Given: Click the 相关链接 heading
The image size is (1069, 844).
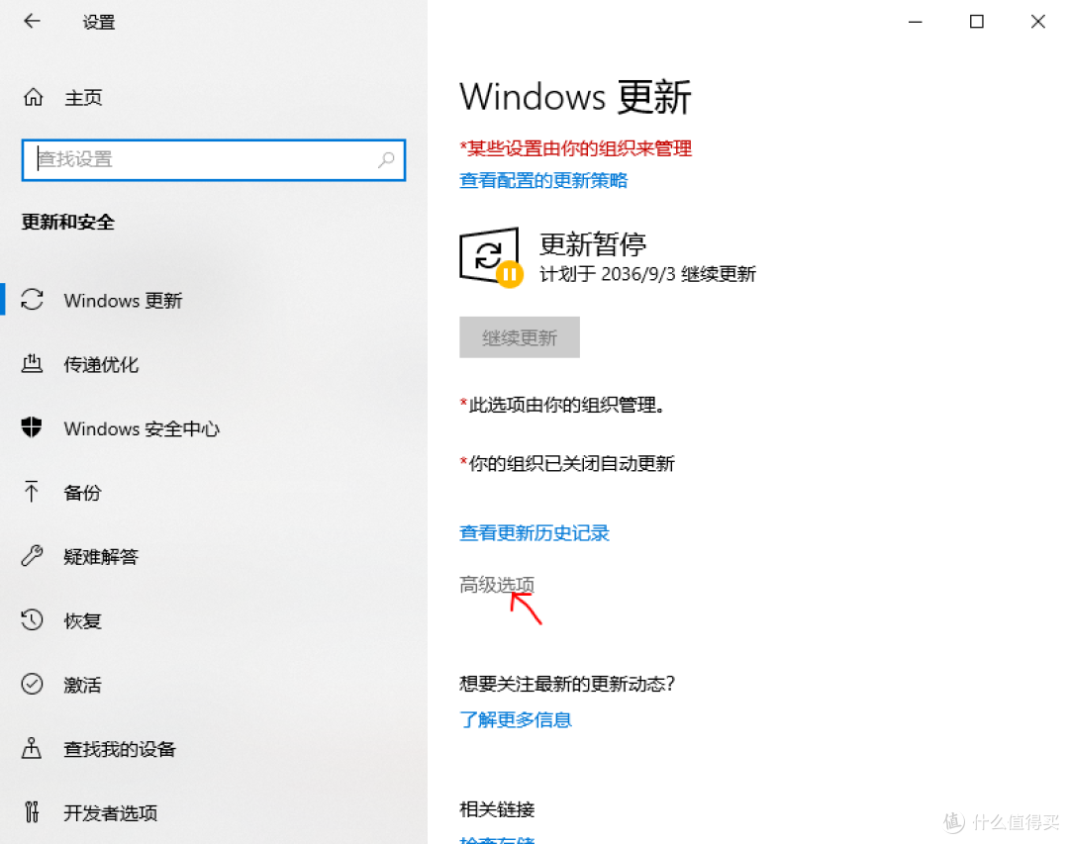Looking at the screenshot, I should 497,809.
